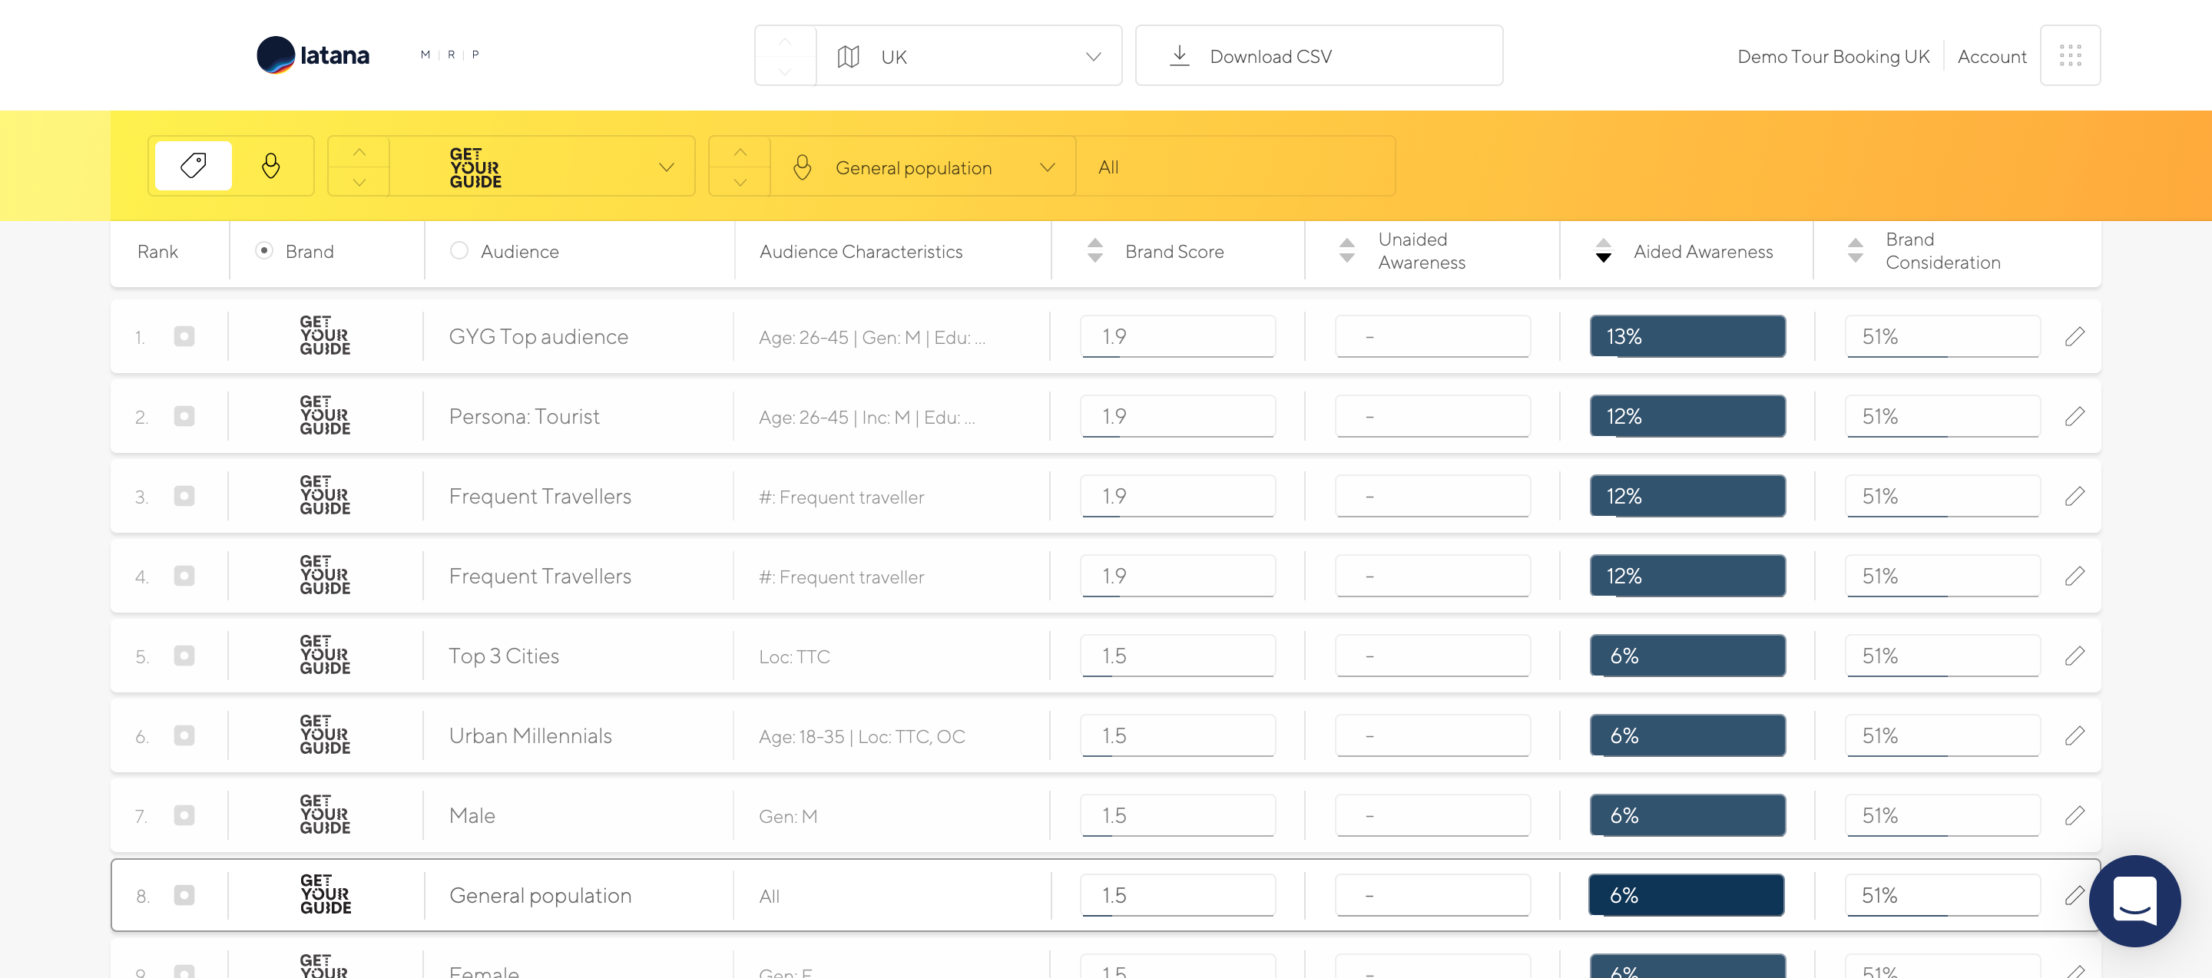Edit the Top 3 Cities row
2212x978 pixels.
[x=2075, y=656]
